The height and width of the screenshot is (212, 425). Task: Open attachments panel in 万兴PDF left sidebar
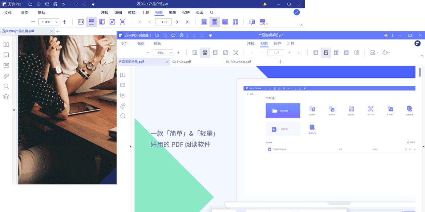6,76
